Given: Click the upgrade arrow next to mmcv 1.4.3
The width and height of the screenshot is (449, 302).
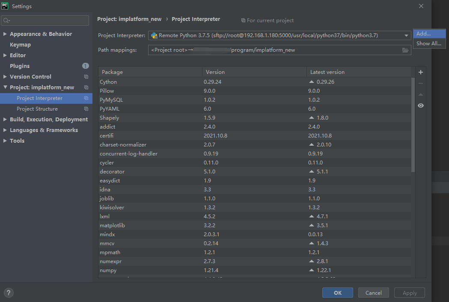Looking at the screenshot, I should tap(312, 243).
